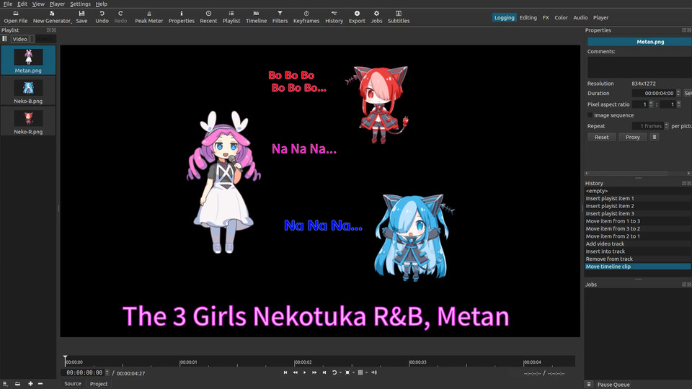692x389 pixels.
Task: Enable the Image sequence checkbox
Action: click(590, 115)
